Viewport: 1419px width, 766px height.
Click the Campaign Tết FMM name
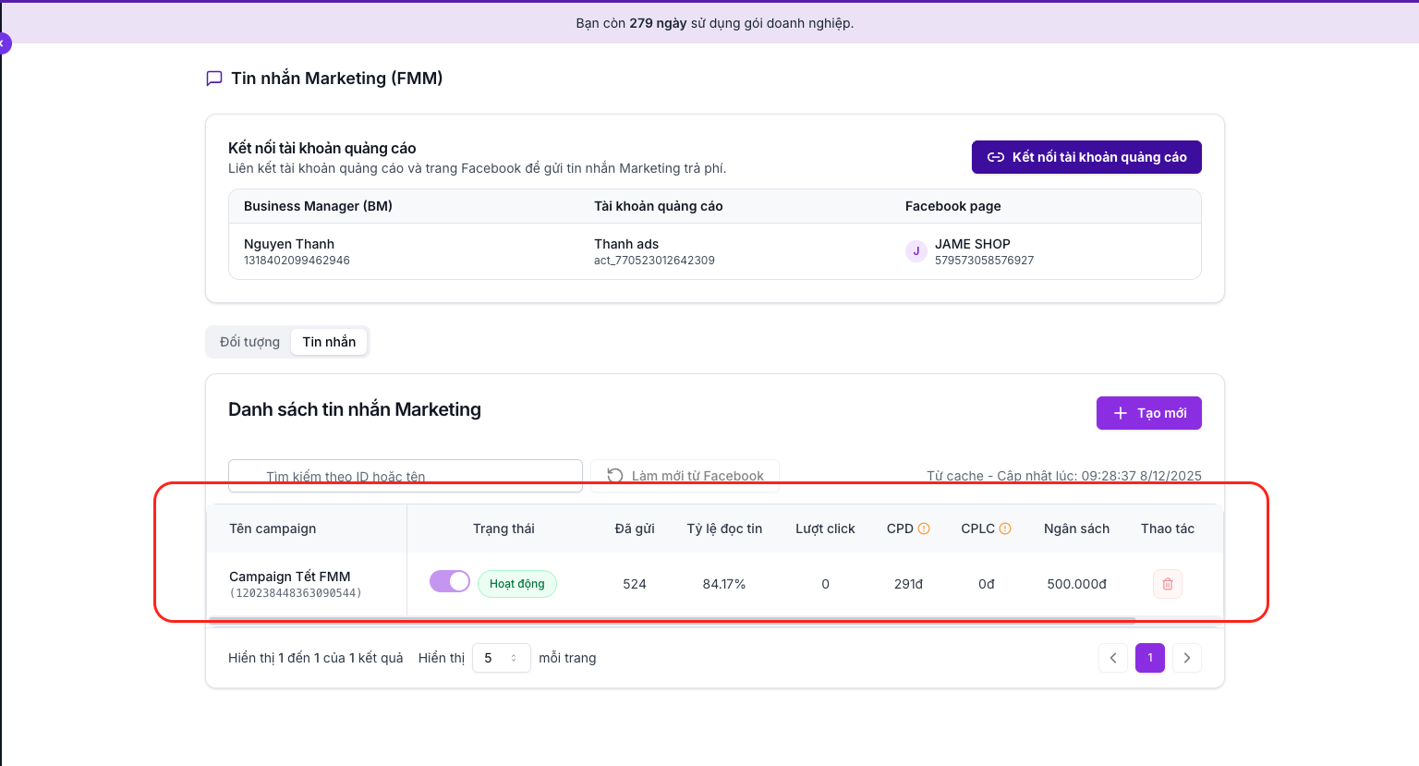click(x=290, y=577)
